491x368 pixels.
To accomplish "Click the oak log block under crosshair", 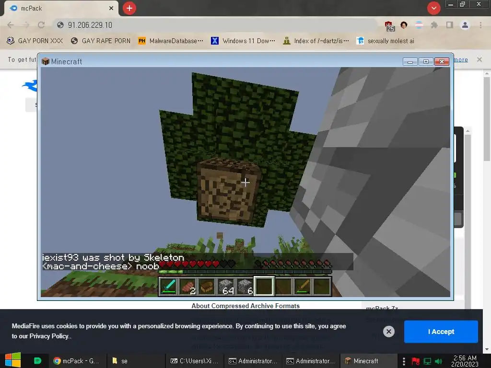I will click(229, 191).
